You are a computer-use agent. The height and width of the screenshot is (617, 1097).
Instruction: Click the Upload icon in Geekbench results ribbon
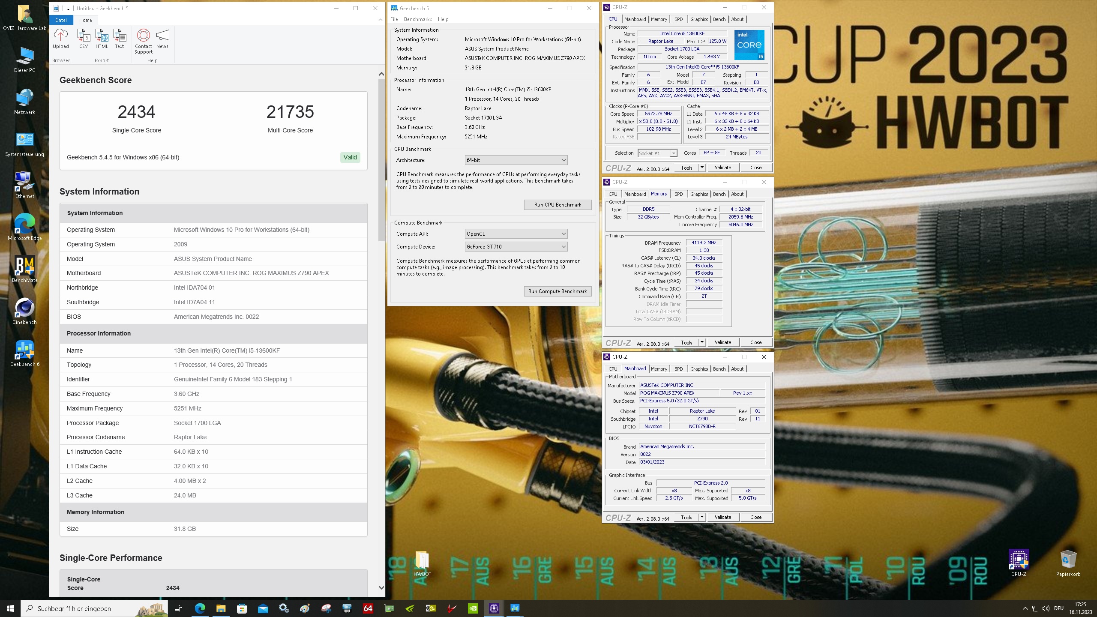click(60, 39)
